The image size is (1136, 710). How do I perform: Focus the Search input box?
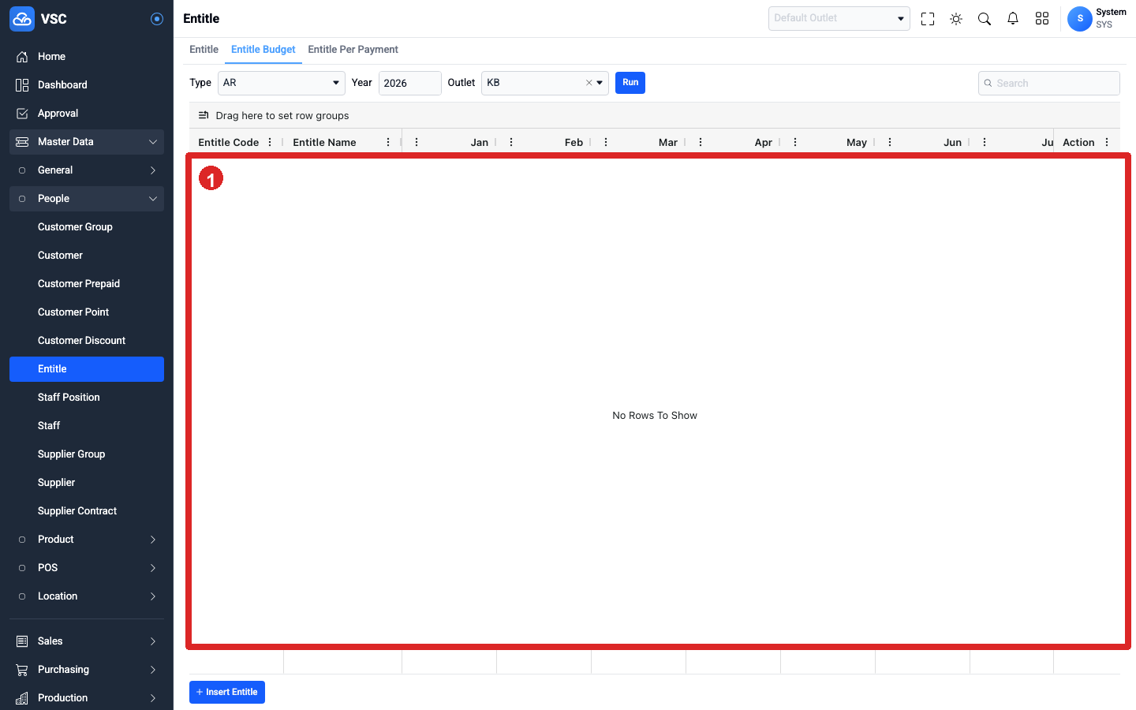tap(1049, 83)
